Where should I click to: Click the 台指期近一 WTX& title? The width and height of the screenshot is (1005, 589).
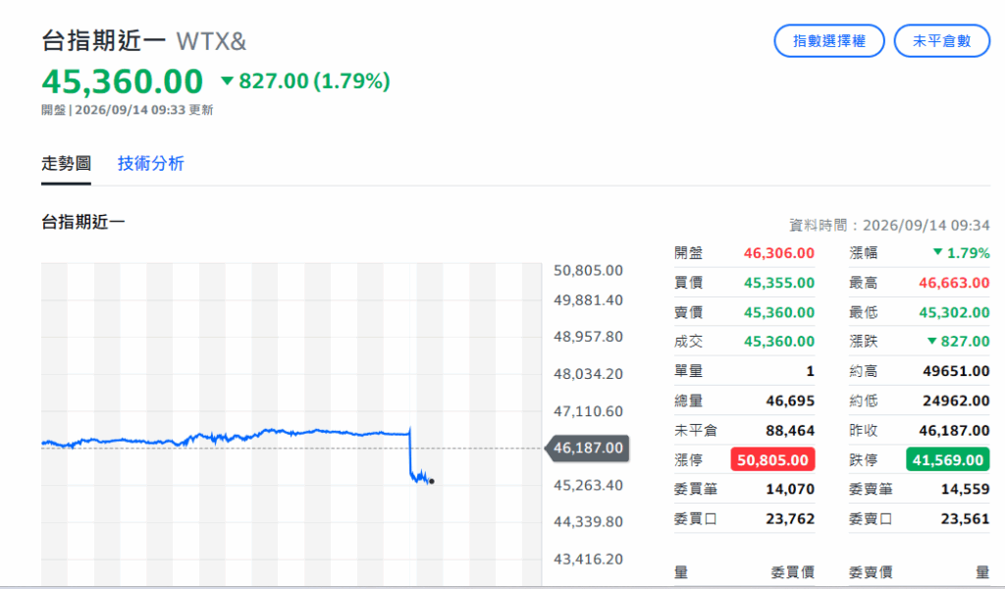click(143, 41)
